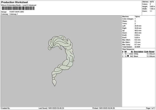Click the Right row value '24.8 mm'
156x110 pixels.
138,28
